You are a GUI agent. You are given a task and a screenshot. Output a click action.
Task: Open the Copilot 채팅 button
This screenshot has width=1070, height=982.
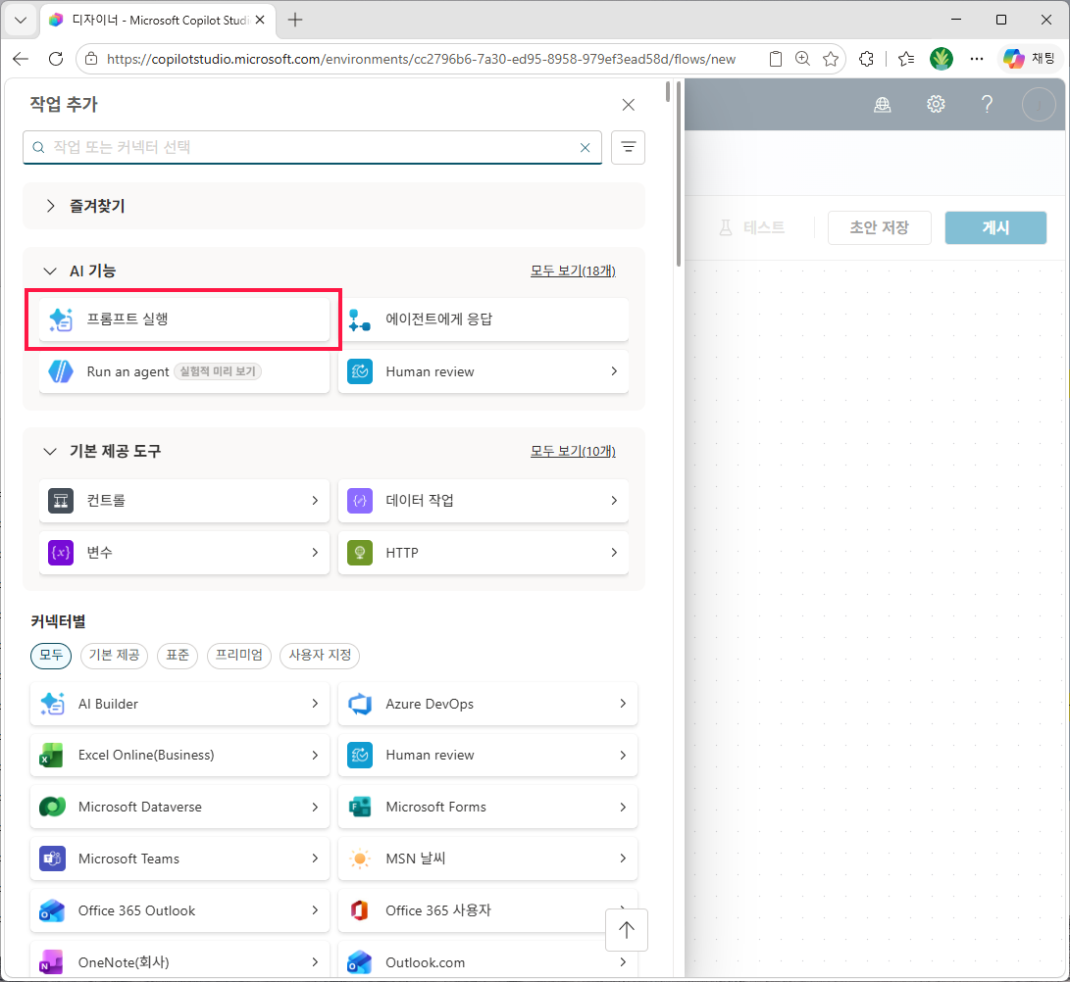click(x=1029, y=59)
